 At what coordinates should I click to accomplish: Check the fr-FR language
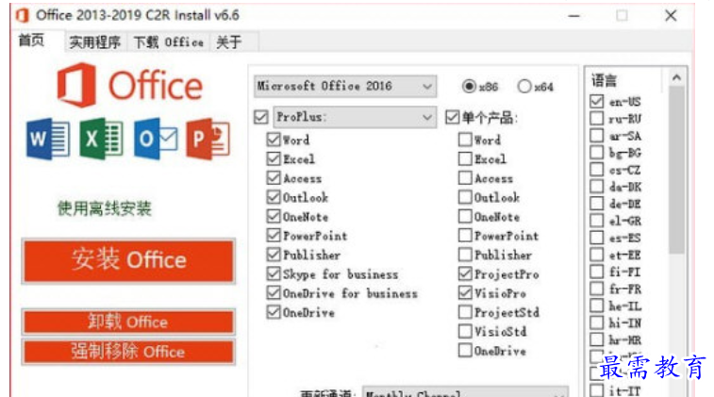click(596, 289)
